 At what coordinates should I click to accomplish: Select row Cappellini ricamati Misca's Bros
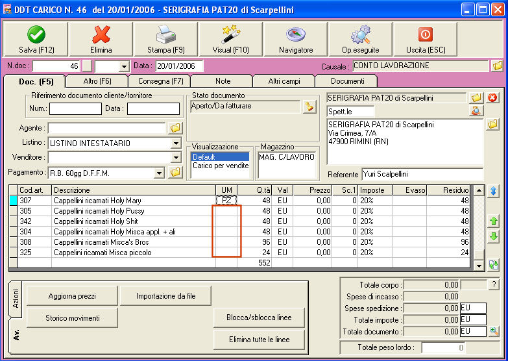point(240,242)
